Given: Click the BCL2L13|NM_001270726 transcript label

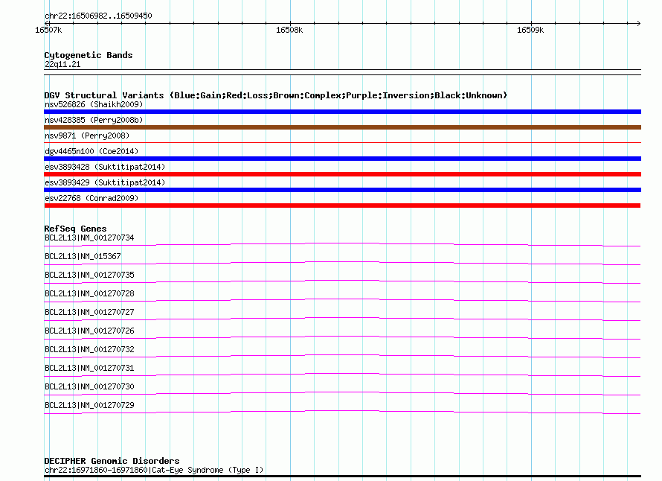Looking at the screenshot, I should coord(89,331).
